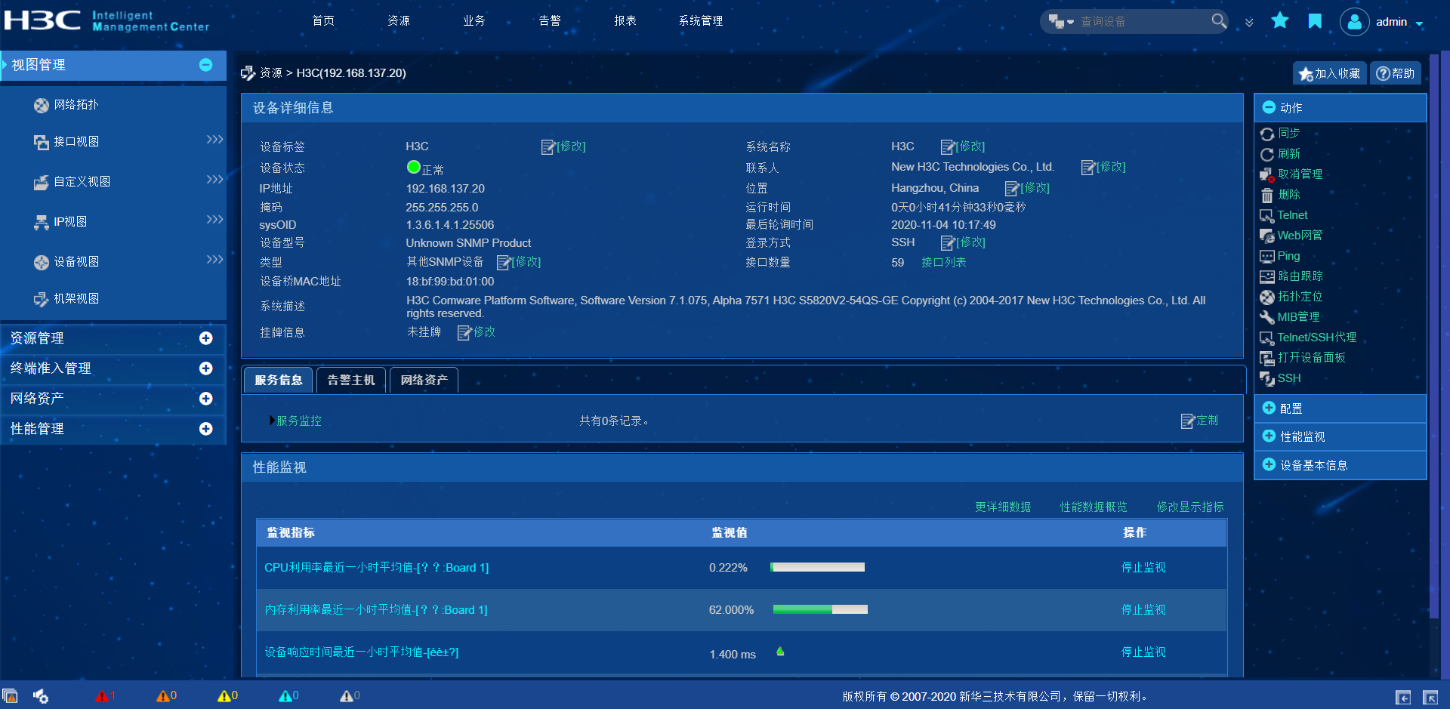
Task: Click the star favorites icon in header
Action: (1280, 20)
